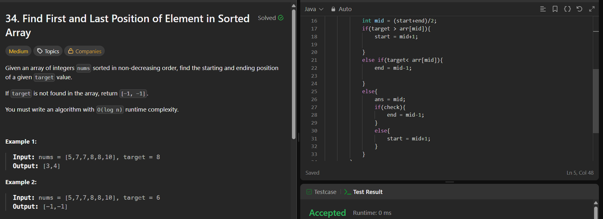The height and width of the screenshot is (219, 603).
Task: Open the Java language dropdown
Action: pyautogui.click(x=314, y=9)
